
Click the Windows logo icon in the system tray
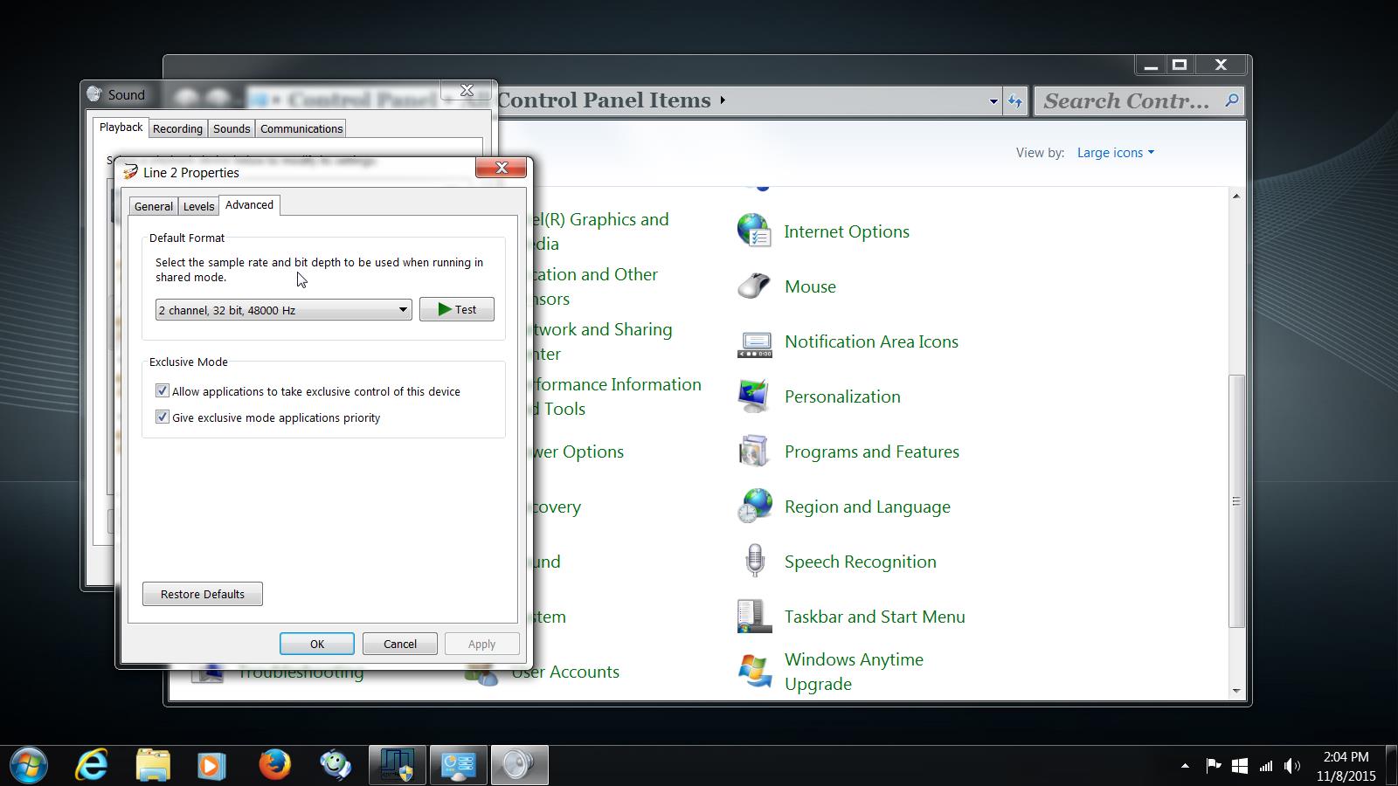point(1240,766)
